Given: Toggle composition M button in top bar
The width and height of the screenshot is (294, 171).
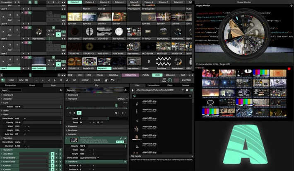Looking at the screenshot, I should (x=30, y=2).
